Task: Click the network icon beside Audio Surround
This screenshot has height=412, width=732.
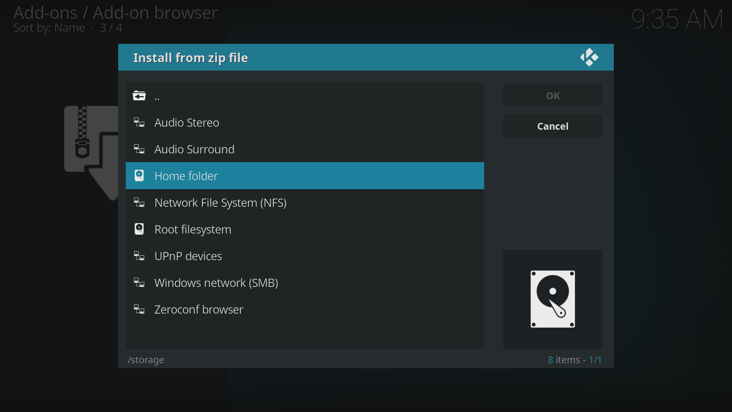Action: pos(139,149)
